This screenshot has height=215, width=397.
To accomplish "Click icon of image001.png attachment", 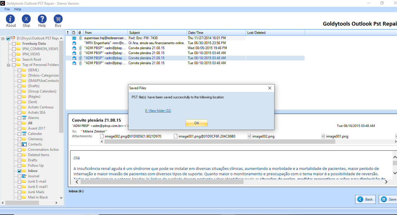I will [x=323, y=136].
